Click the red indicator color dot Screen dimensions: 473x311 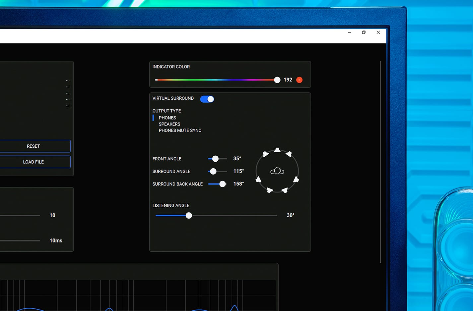(x=299, y=80)
